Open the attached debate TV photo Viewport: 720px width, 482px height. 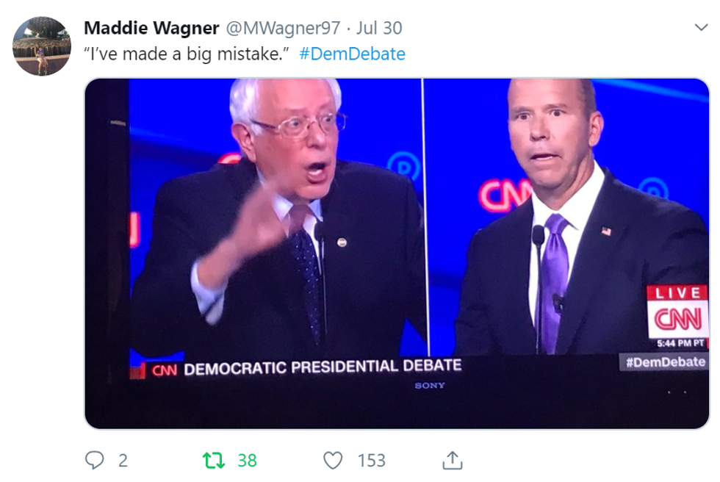pyautogui.click(x=397, y=253)
